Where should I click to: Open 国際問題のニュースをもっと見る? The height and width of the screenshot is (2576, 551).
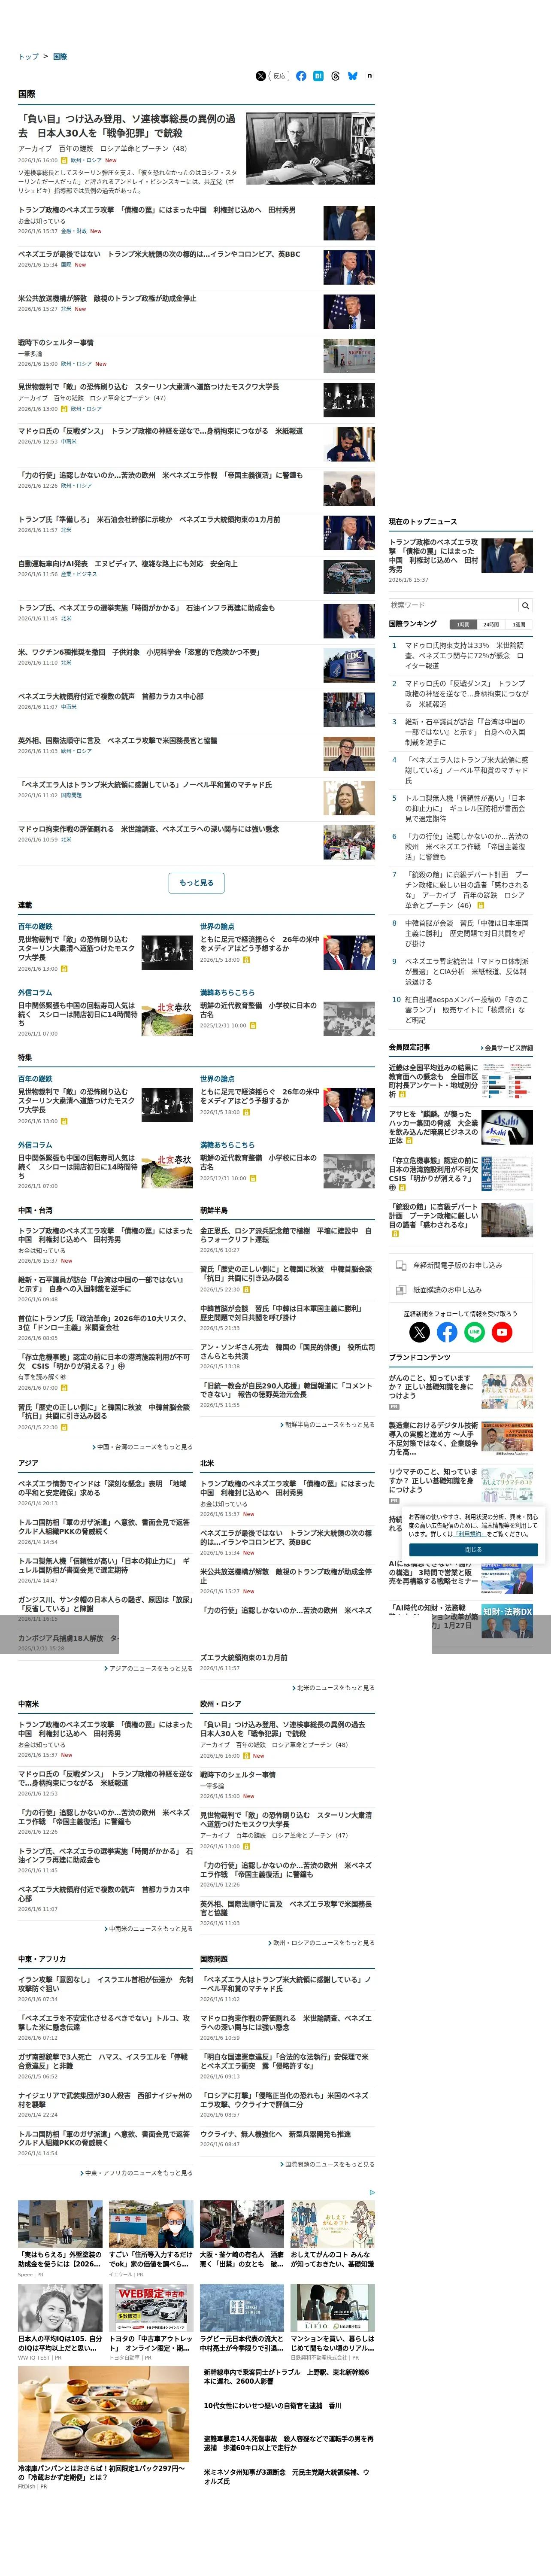pos(327,2164)
